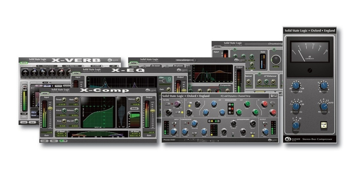Screen dimensions: 360x176
Task: Click the FILTER block in Process Order
Action: [192, 139]
